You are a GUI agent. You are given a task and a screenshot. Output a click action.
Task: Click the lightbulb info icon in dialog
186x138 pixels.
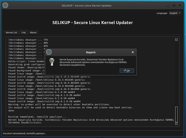(x=52, y=62)
